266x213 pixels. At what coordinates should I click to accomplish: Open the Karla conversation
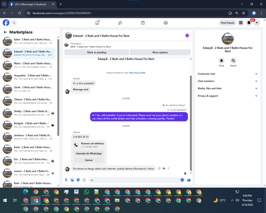28,149
